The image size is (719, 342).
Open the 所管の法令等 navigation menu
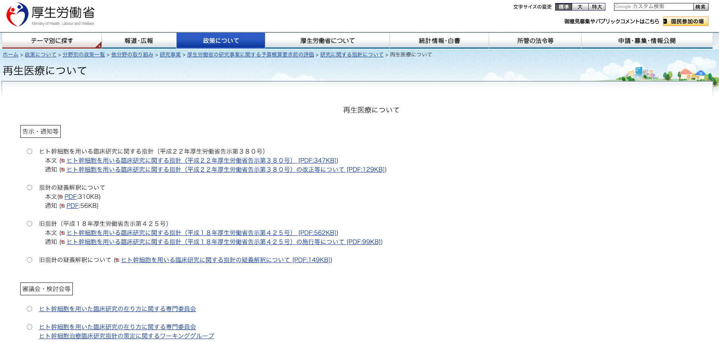[x=535, y=41]
